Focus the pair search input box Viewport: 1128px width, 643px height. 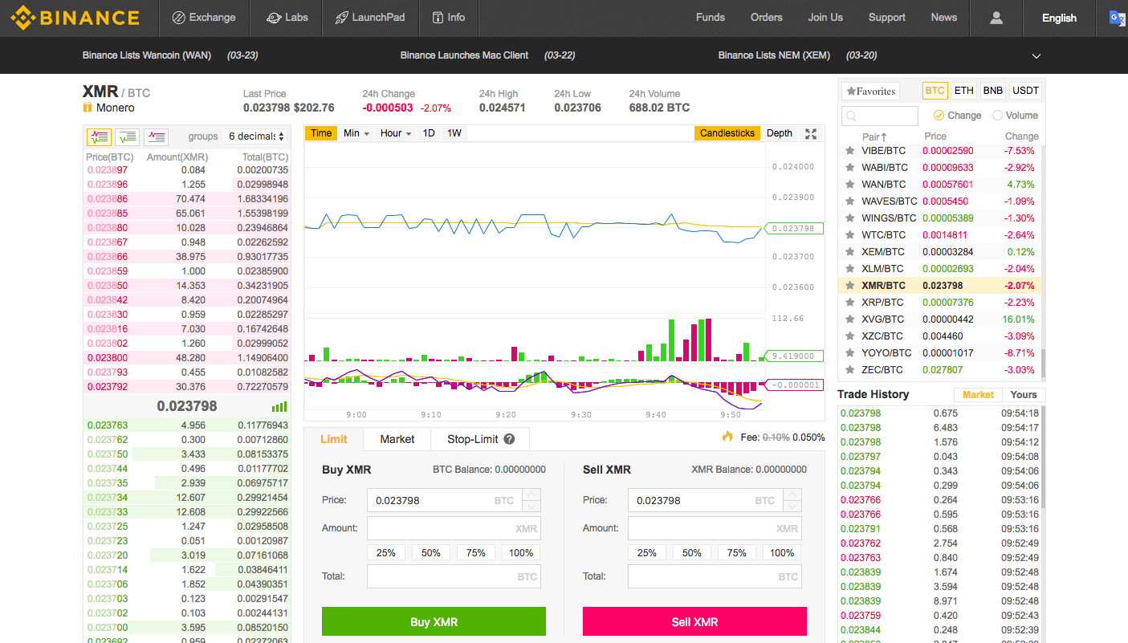coord(880,116)
